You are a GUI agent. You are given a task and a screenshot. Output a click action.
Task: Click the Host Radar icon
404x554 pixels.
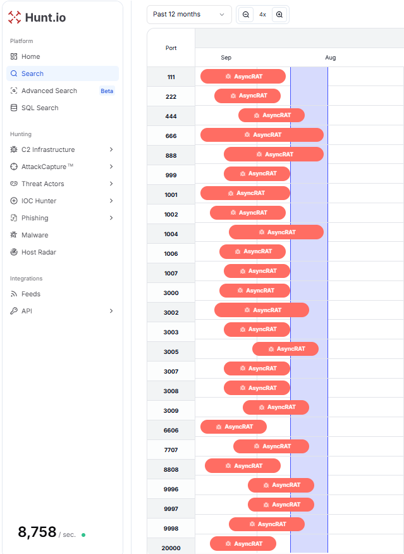14,252
